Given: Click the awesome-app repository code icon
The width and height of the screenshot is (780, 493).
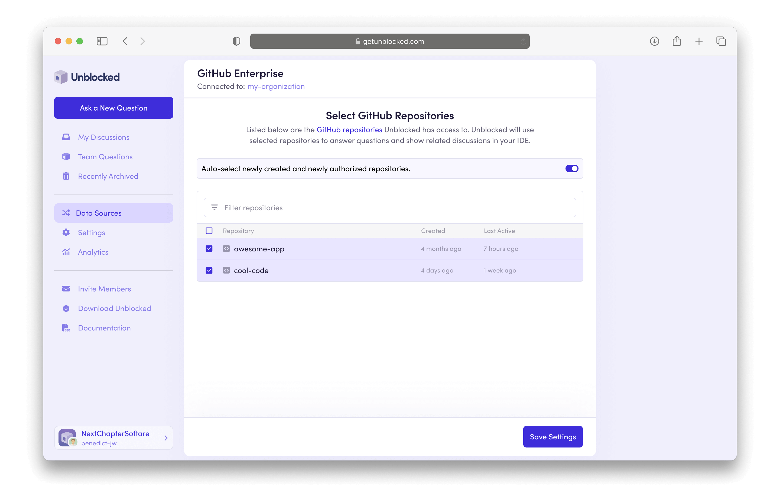Looking at the screenshot, I should click(226, 248).
